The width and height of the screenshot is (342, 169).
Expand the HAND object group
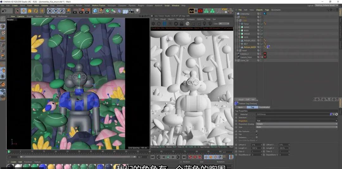tap(239, 27)
